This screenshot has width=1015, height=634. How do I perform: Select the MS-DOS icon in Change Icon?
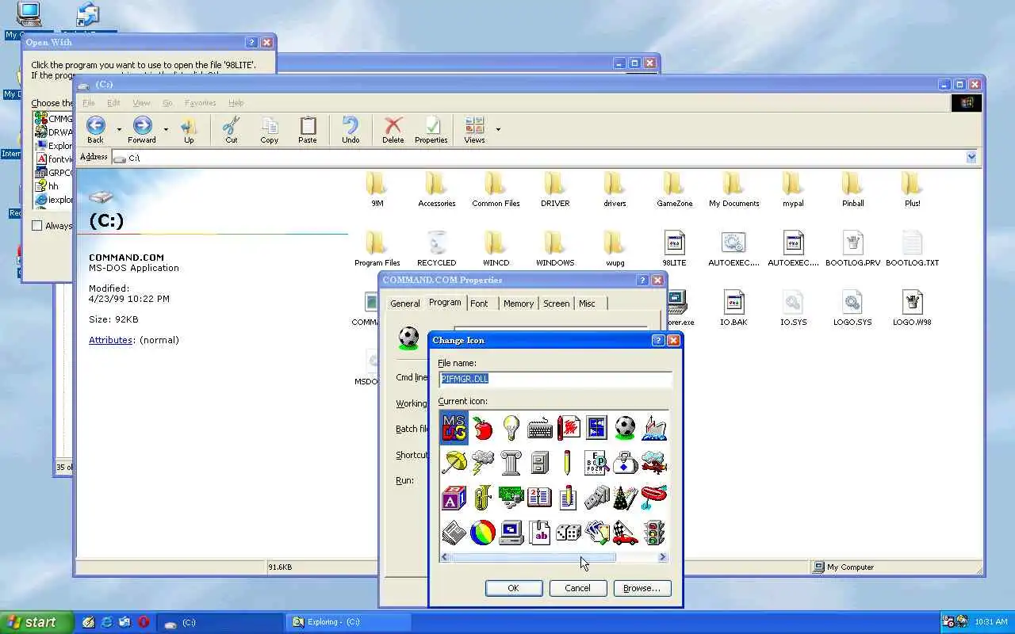click(x=454, y=428)
